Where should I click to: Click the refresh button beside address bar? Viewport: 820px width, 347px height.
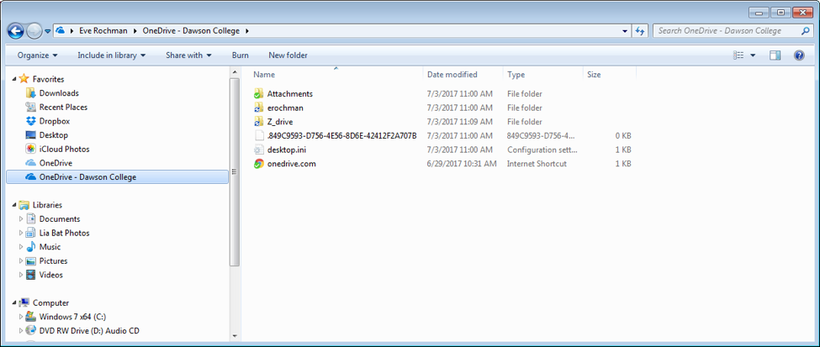pyautogui.click(x=639, y=31)
